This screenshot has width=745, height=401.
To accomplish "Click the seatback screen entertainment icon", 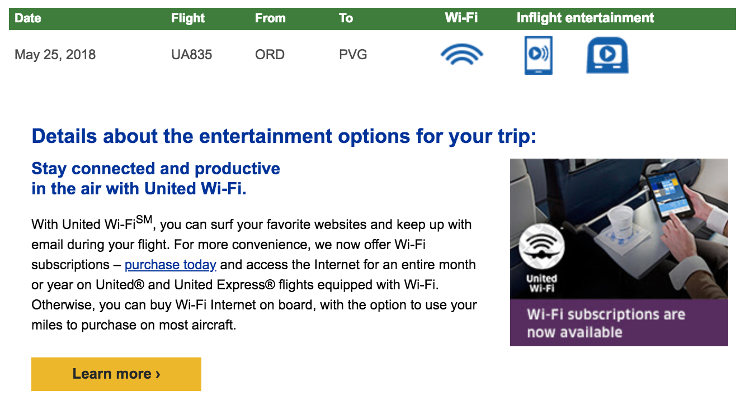I will (x=607, y=55).
